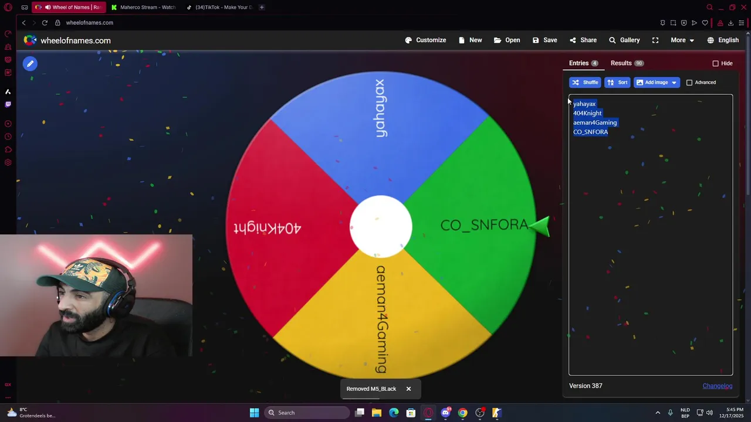The width and height of the screenshot is (751, 422).
Task: Open the weather widget on taskbar
Action: [32, 413]
